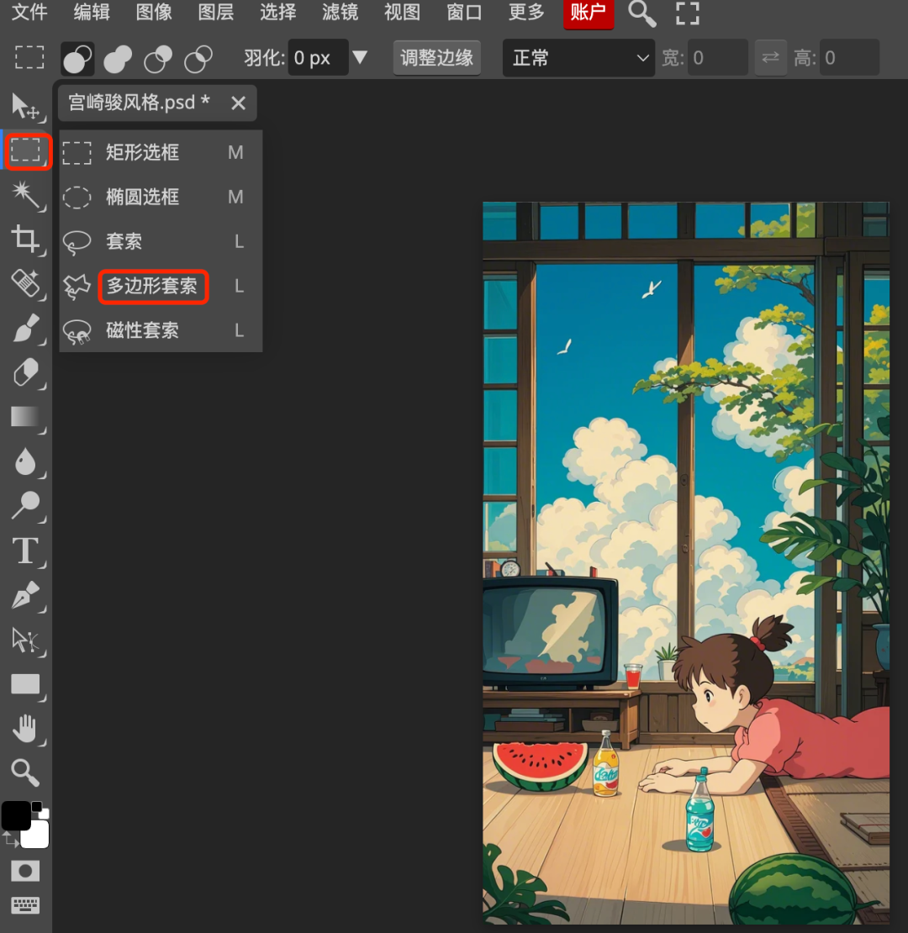Click the rectangular marquee tool in the left toolbar
The width and height of the screenshot is (908, 933).
pos(27,151)
